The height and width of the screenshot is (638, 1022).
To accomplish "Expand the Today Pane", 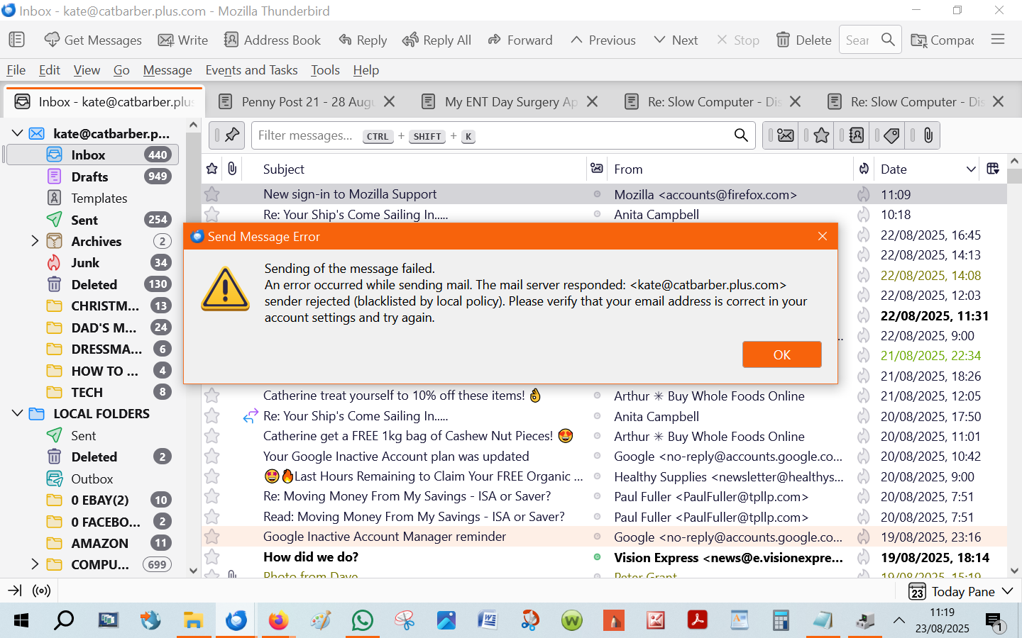I will (1007, 591).
